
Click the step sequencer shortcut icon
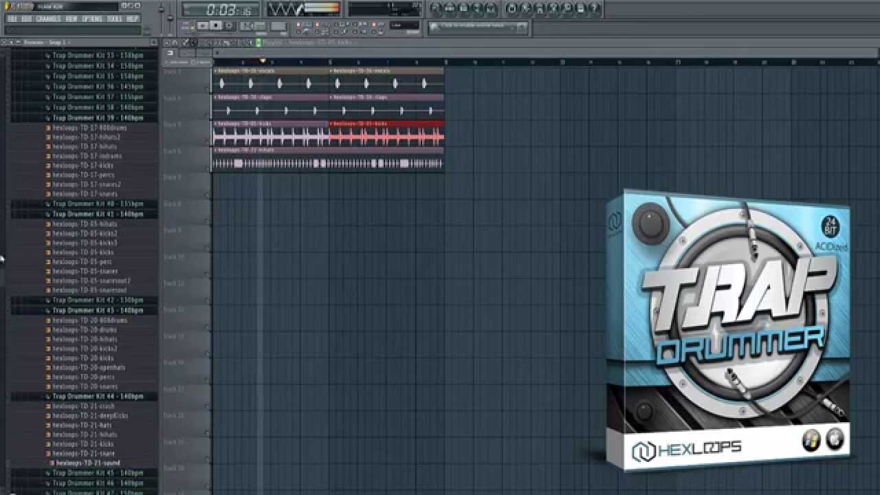450,9
